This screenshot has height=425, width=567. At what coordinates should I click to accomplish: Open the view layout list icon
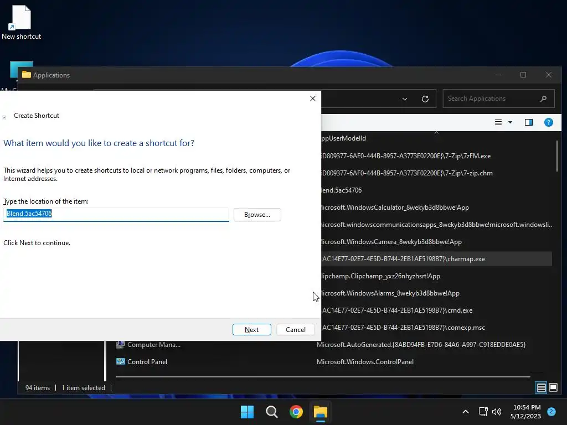pos(498,122)
